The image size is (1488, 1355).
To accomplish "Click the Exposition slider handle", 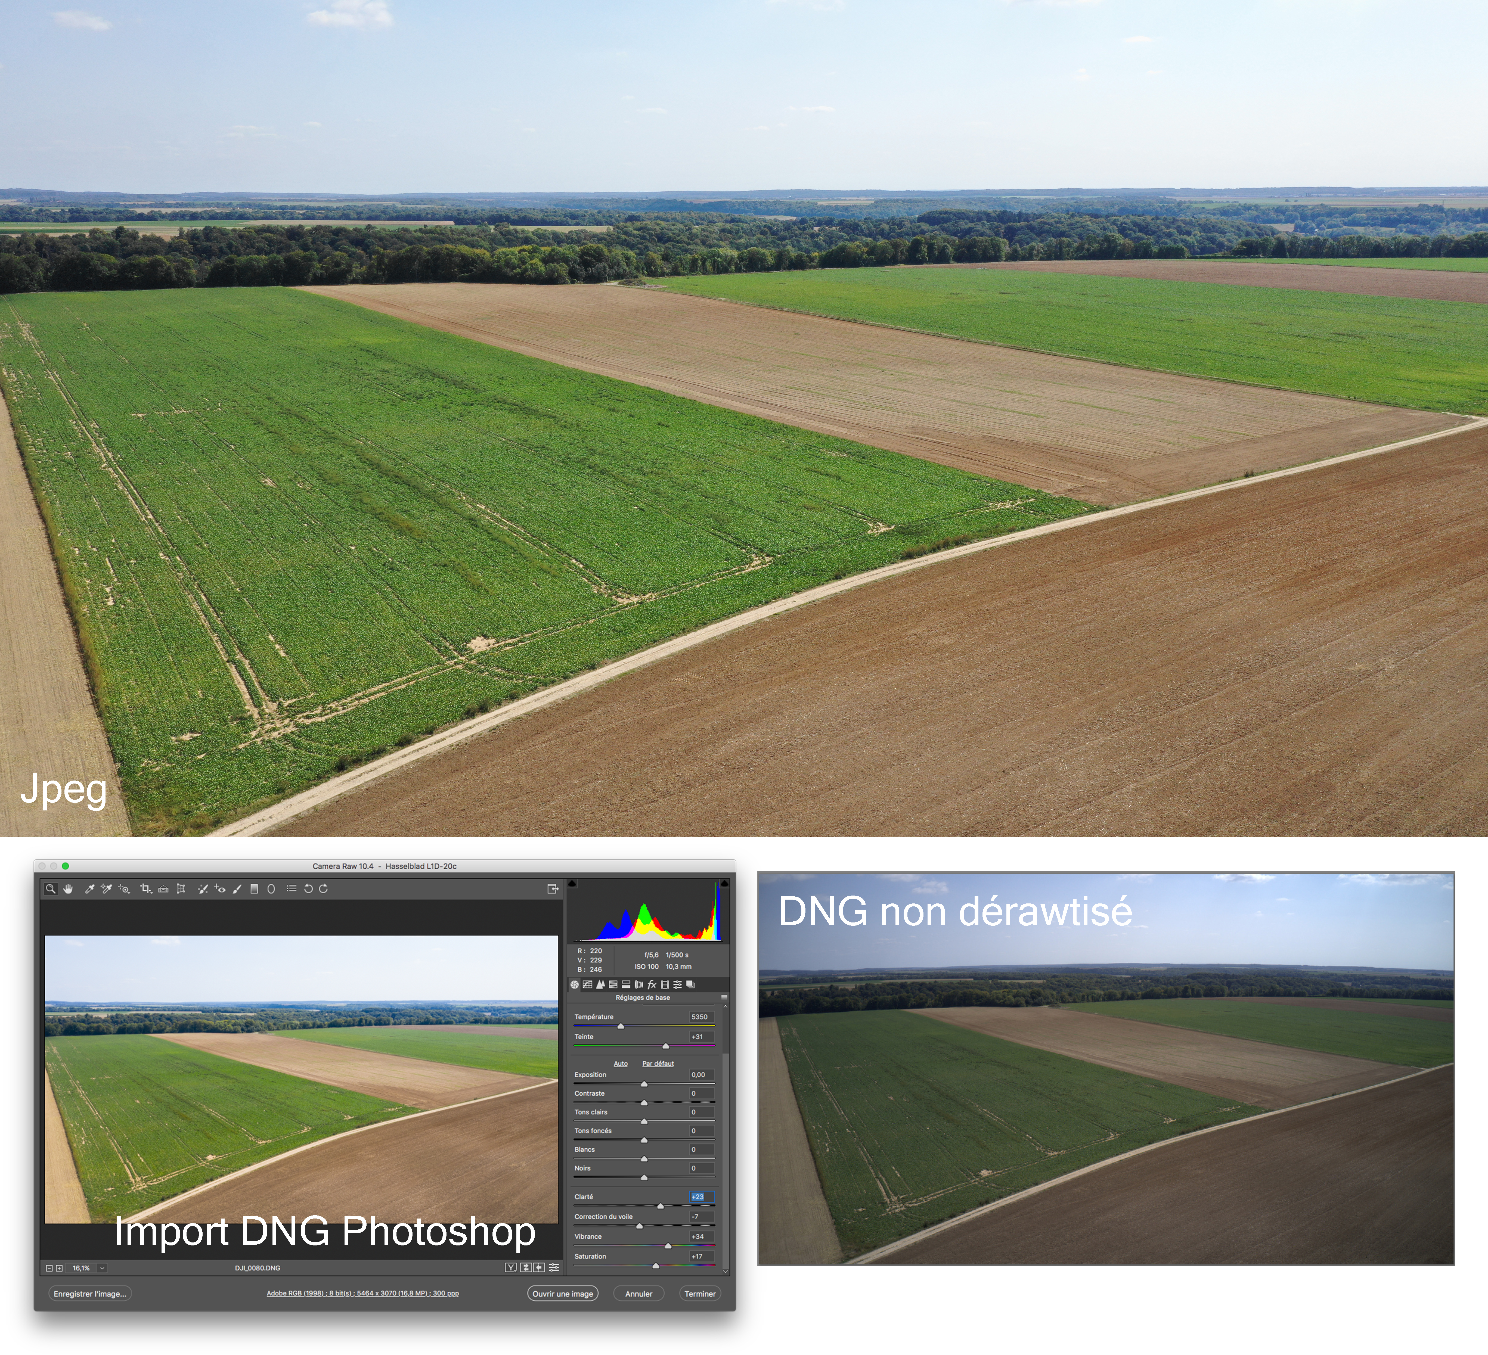I will (644, 1084).
